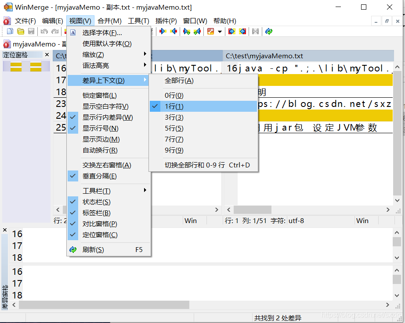The height and width of the screenshot is (323, 405).
Task: Click the Select Font 'A' icon
Action: point(73,33)
